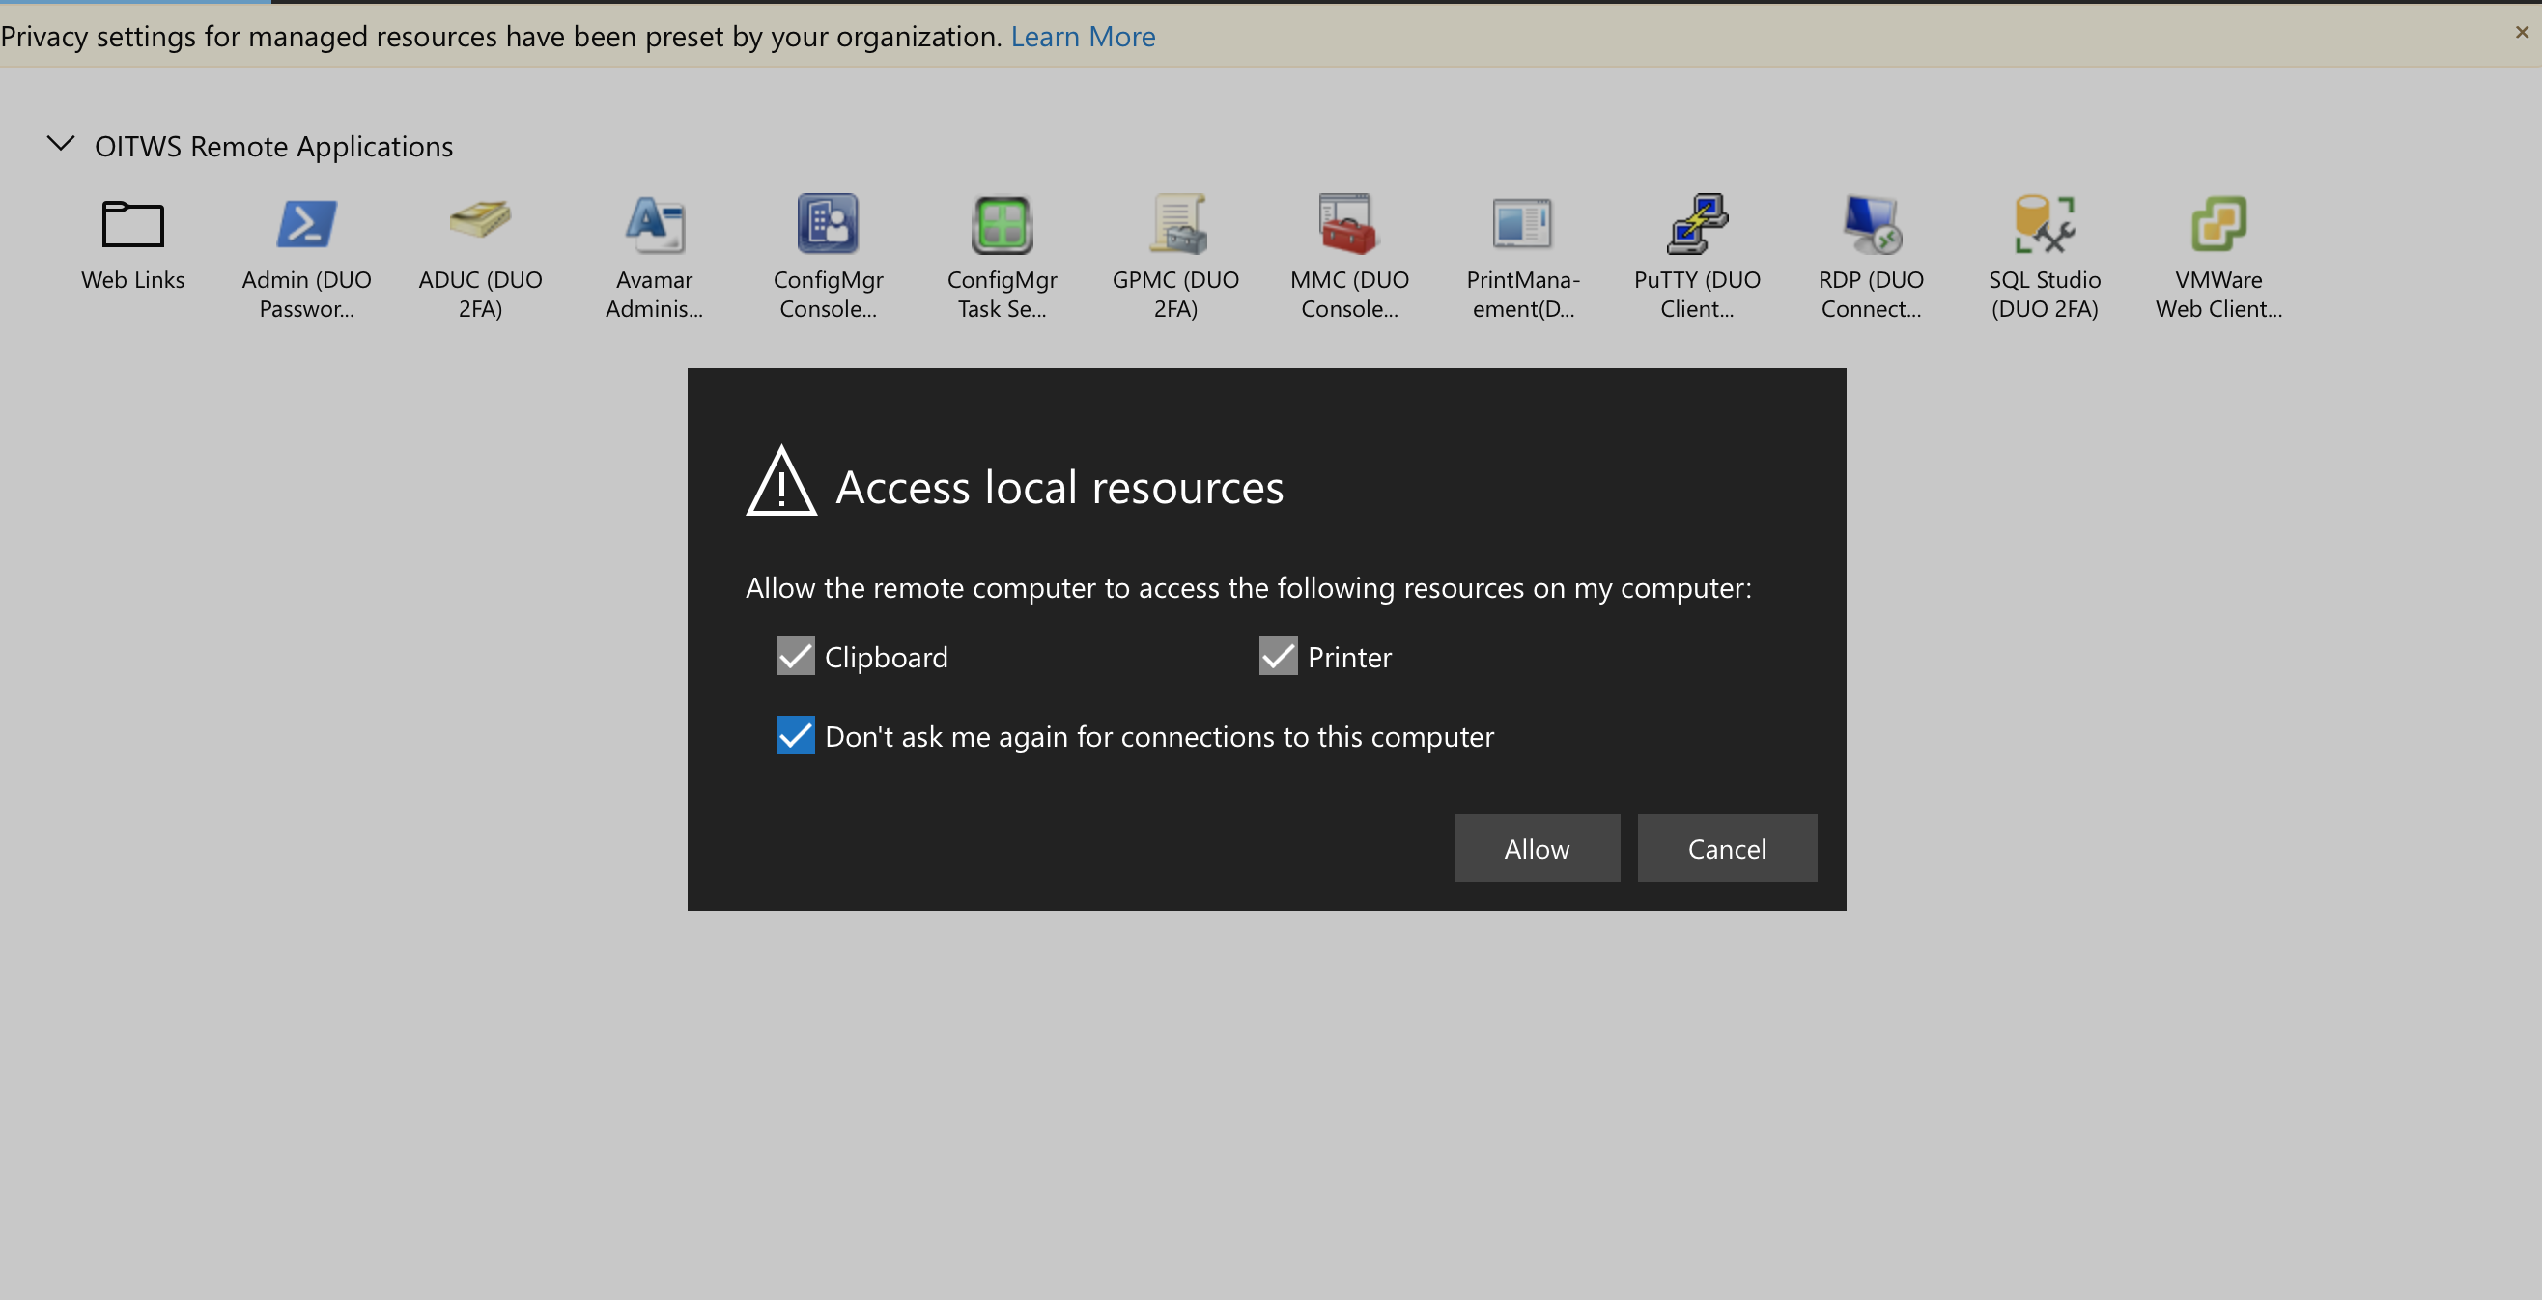Click the Cancel button
The height and width of the screenshot is (1300, 2542).
(x=1726, y=848)
